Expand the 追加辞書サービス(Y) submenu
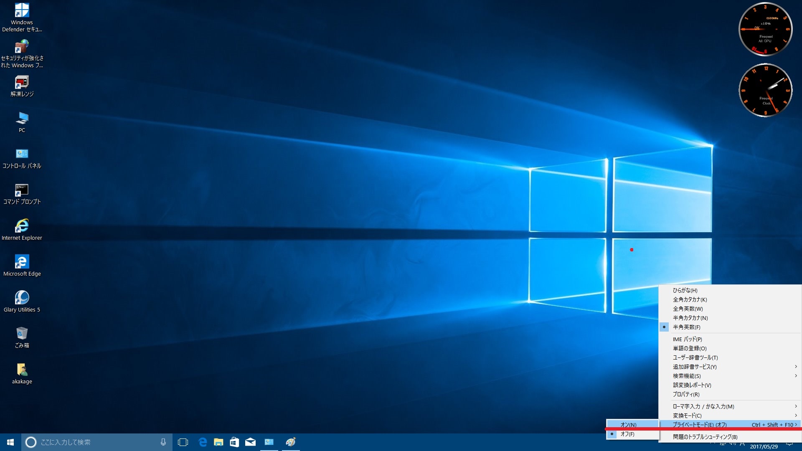Screen dimensions: 802x451 pyautogui.click(x=730, y=367)
